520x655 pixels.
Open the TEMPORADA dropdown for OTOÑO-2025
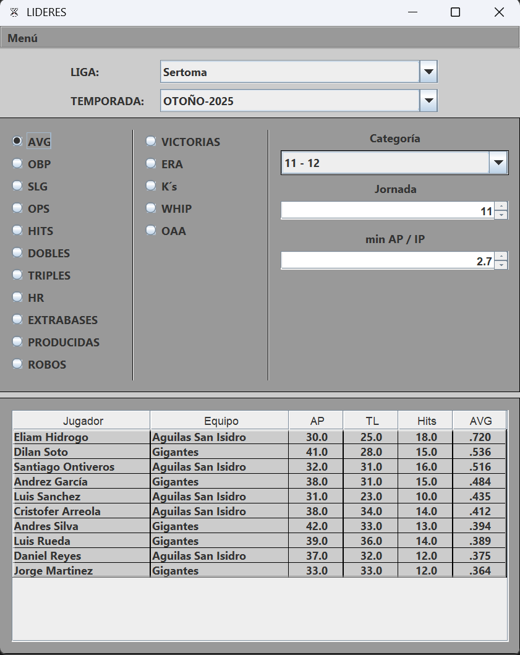click(x=428, y=100)
